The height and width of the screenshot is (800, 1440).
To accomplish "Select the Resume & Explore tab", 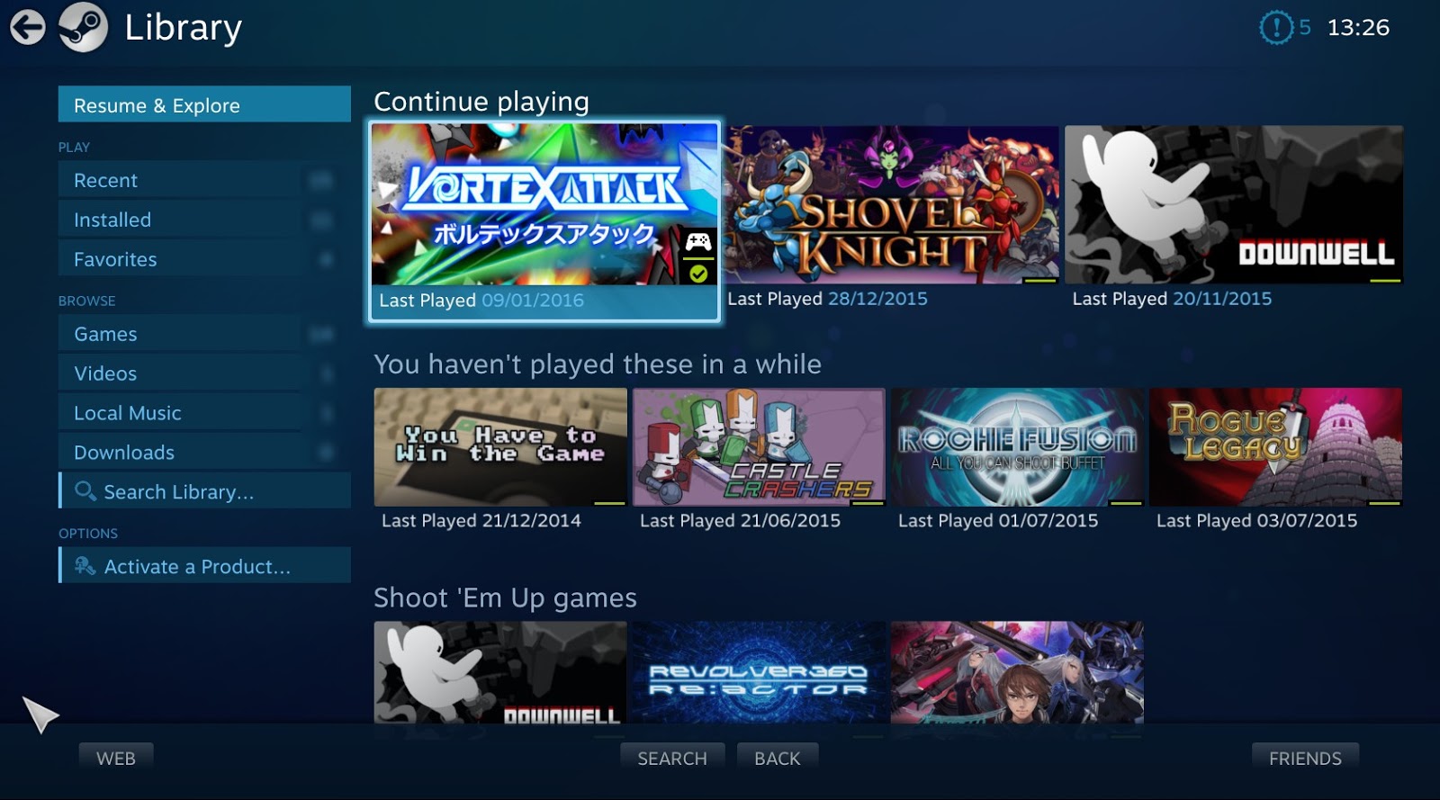I will tap(204, 104).
